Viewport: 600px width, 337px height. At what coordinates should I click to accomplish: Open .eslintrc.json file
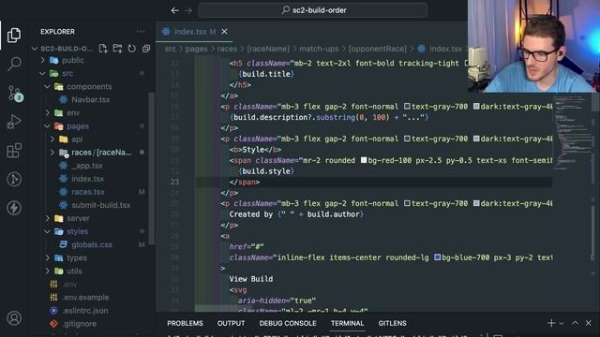point(85,311)
